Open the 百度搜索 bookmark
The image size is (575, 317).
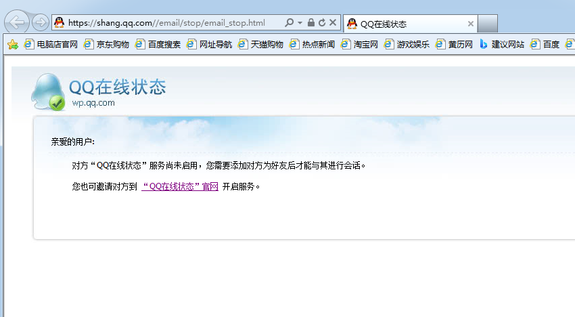[x=158, y=45]
